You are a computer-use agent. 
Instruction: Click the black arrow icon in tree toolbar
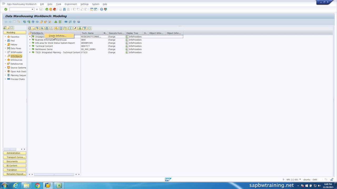[75, 28]
